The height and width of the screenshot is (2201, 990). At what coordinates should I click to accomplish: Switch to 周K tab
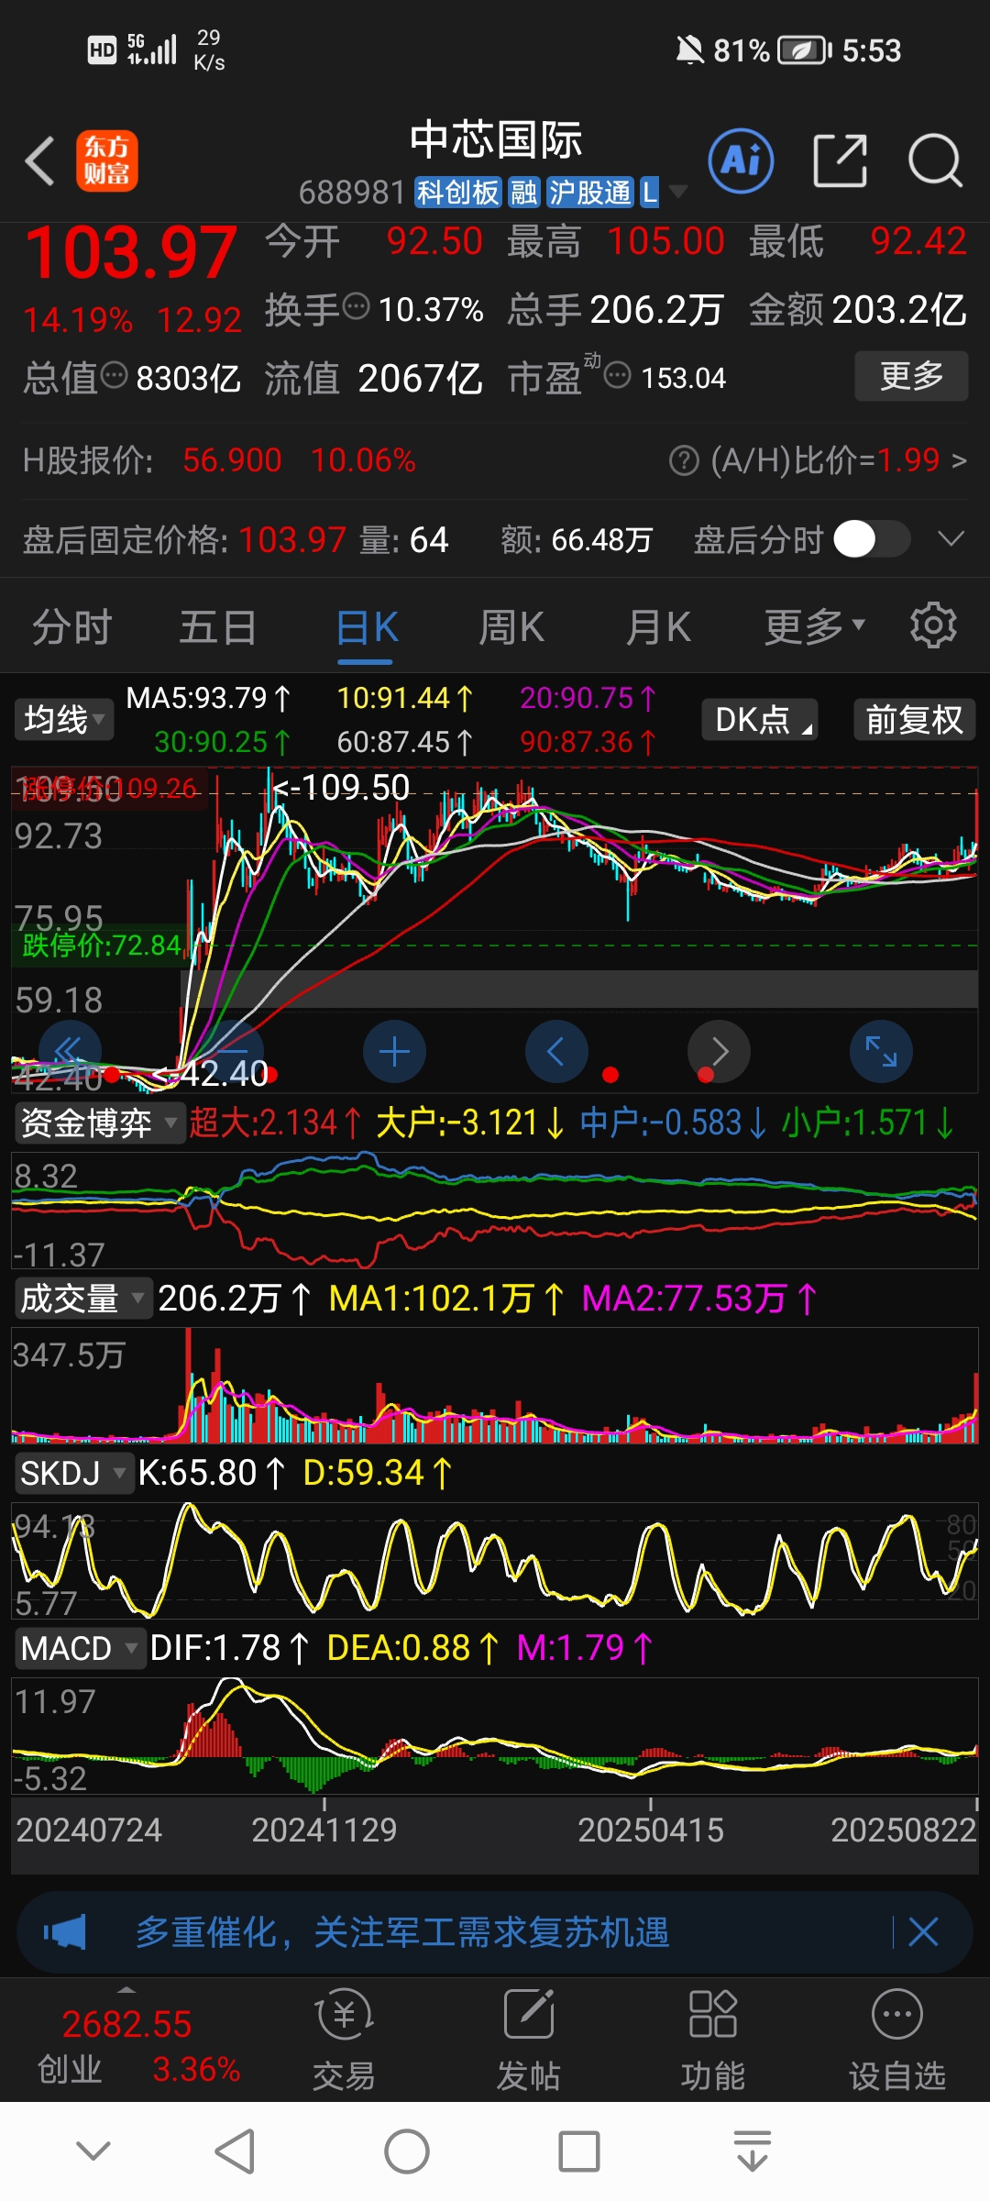(x=511, y=628)
